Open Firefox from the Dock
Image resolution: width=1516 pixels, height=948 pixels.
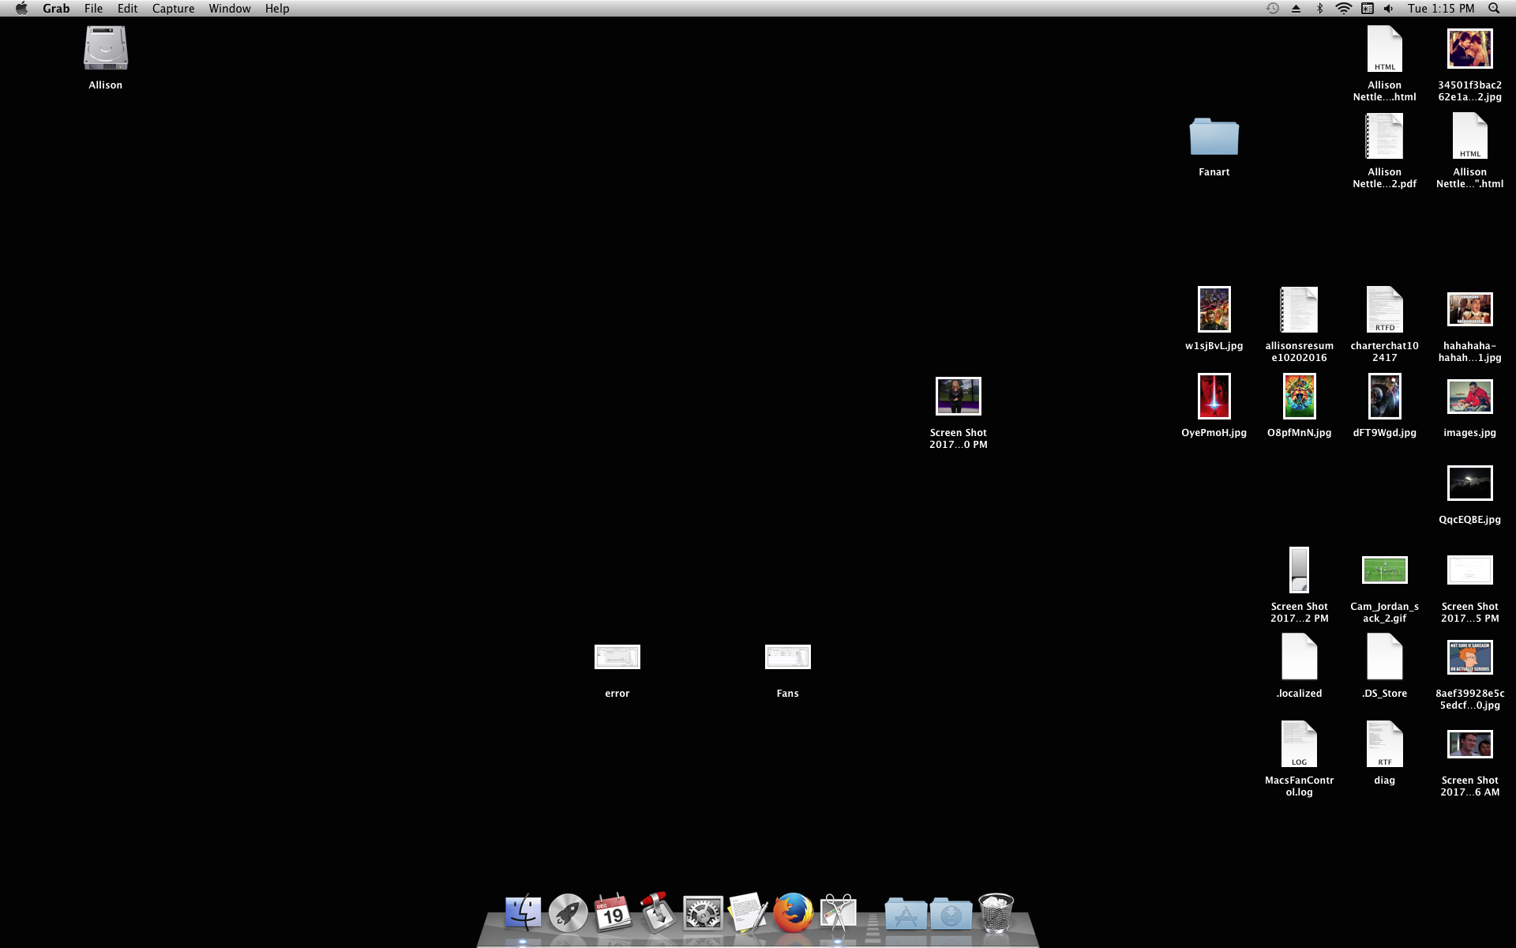pos(793,914)
